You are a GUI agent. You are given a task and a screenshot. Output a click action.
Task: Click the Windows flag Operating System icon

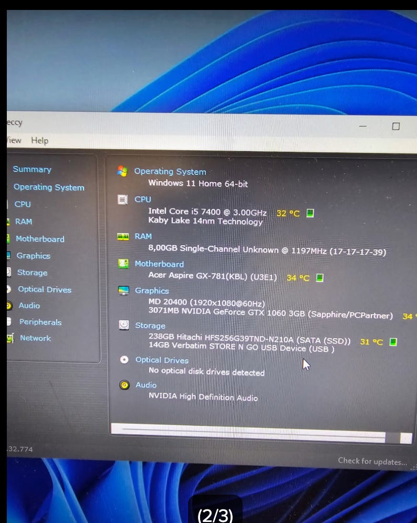[122, 171]
